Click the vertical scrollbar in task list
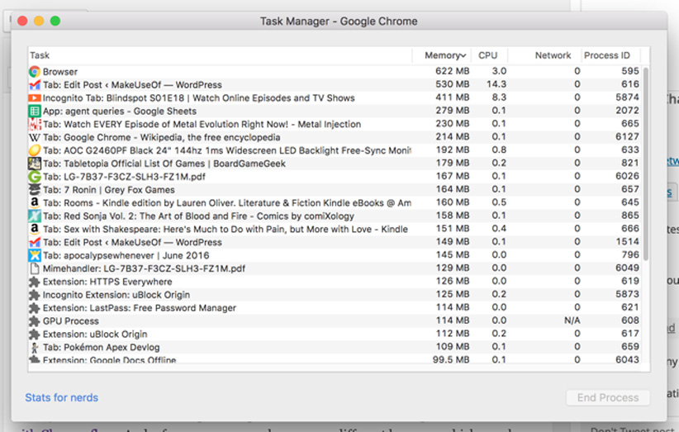Viewport: 679px width, 432px height. (x=646, y=165)
